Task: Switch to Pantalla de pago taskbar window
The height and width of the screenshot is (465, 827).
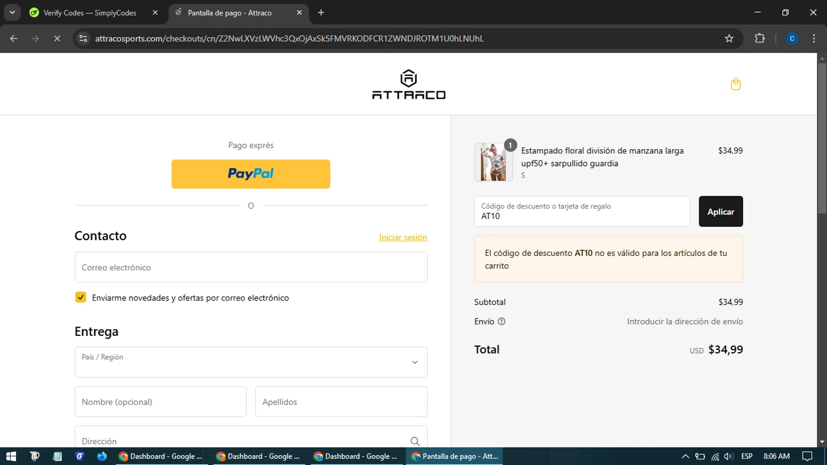Action: click(455, 456)
